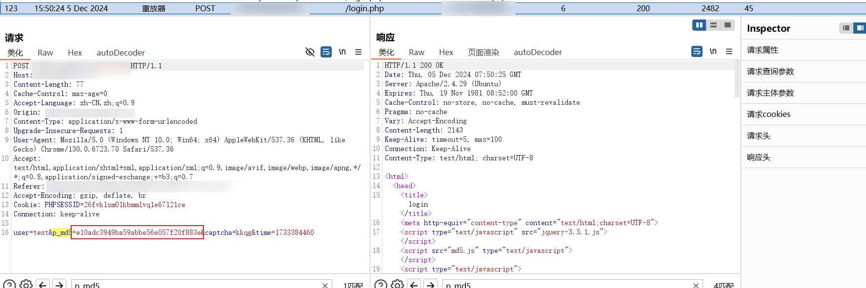866x288 pixels.
Task: Switch to side-by-side request/response layout
Action: click(699, 25)
